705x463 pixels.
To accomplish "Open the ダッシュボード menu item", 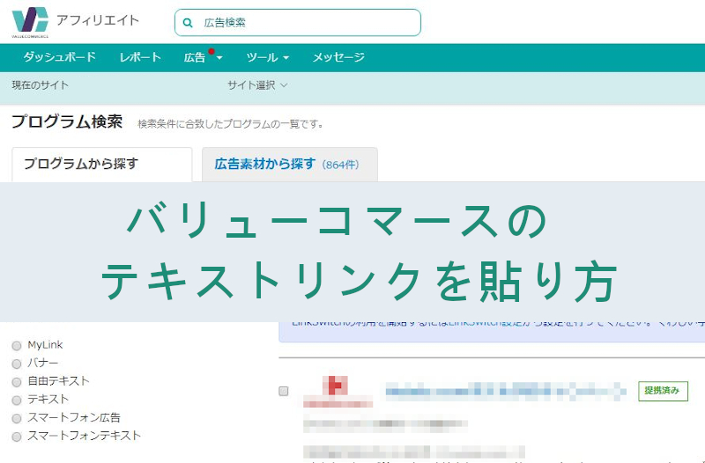I will tap(59, 57).
